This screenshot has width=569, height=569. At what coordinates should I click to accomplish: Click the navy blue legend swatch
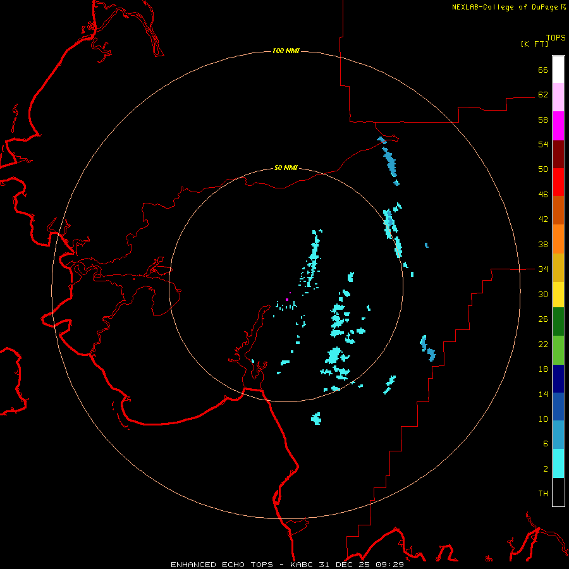(x=558, y=379)
